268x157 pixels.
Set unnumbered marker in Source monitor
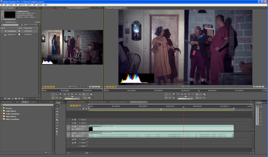pos(60,94)
